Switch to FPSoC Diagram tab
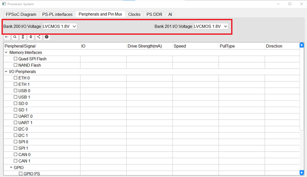This screenshot has height=177, width=307. (x=21, y=14)
